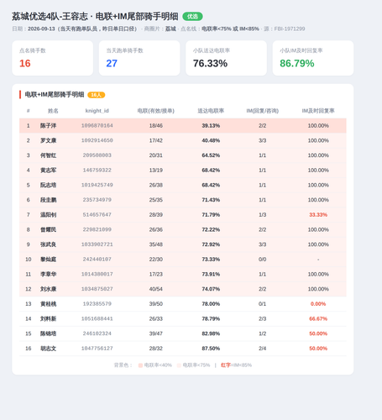Click the # column header
The width and height of the screenshot is (382, 420).
[x=29, y=111]
